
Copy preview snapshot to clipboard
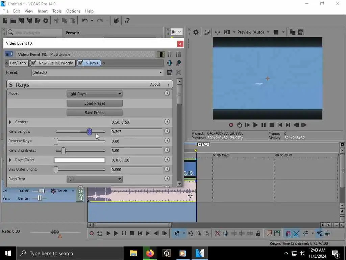pos(292,32)
